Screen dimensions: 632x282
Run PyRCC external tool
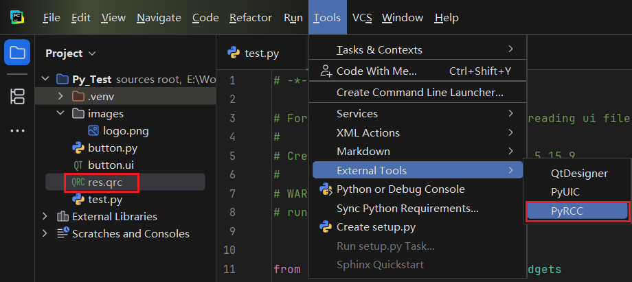[578, 211]
